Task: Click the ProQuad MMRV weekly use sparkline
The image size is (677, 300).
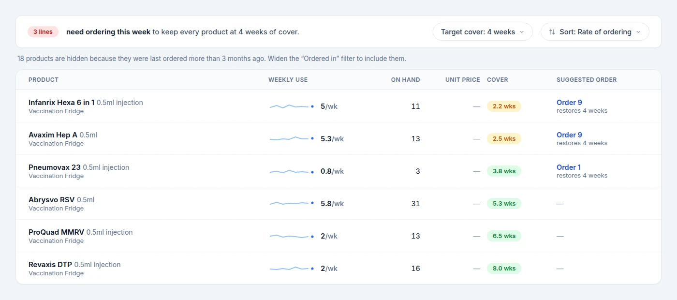Action: pos(292,236)
